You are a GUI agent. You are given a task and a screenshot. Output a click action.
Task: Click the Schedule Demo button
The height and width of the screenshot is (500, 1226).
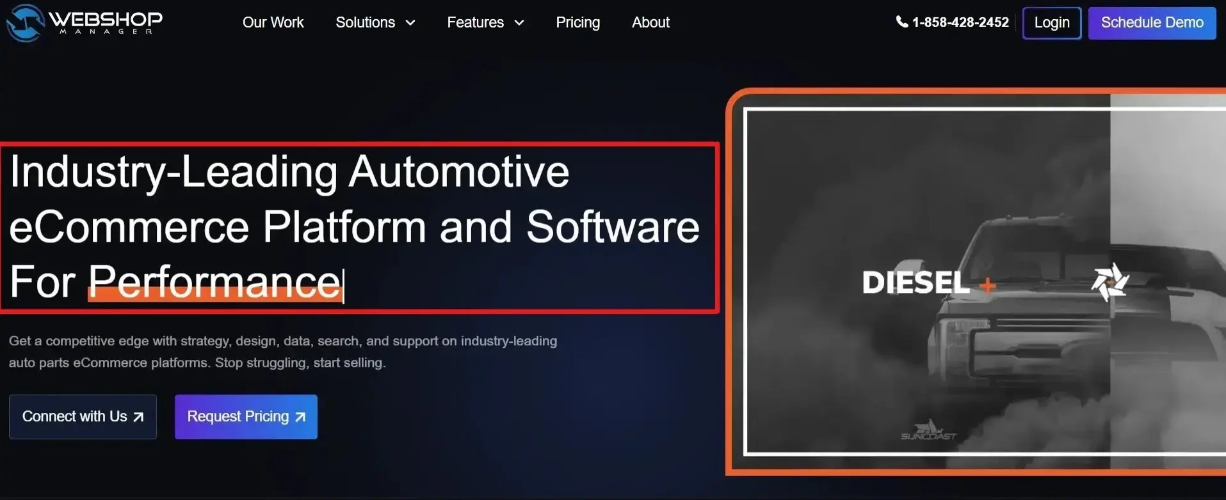1152,23
